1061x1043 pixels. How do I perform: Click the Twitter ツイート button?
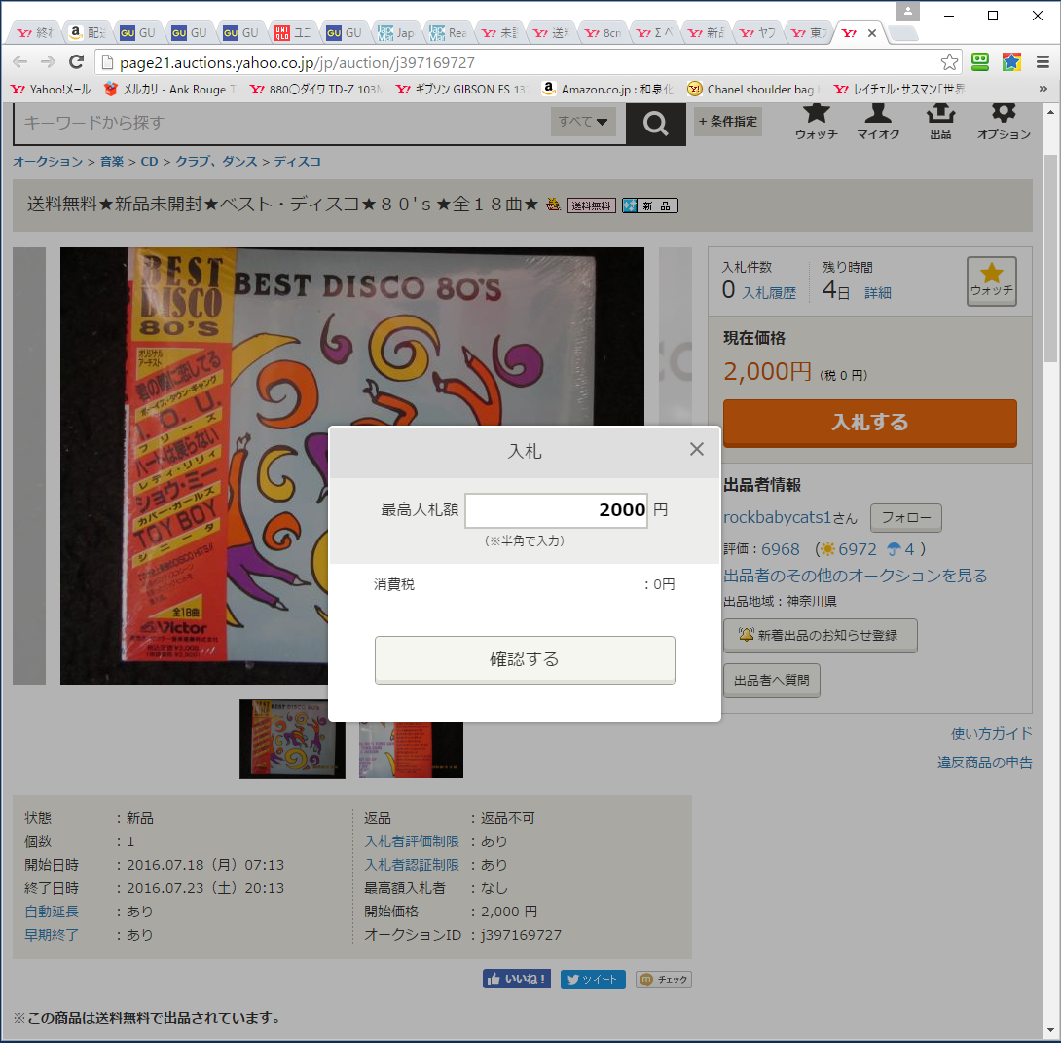[593, 980]
